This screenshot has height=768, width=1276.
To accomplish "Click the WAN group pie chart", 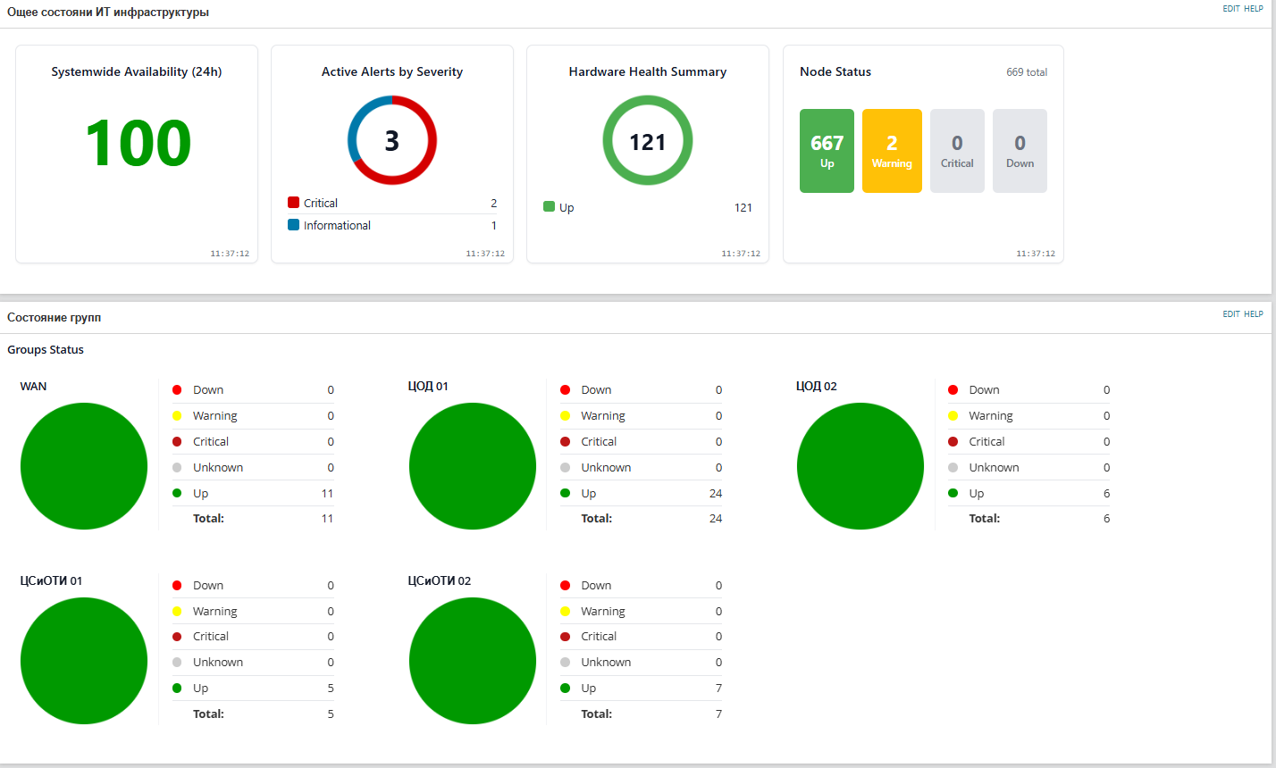I will point(83,465).
